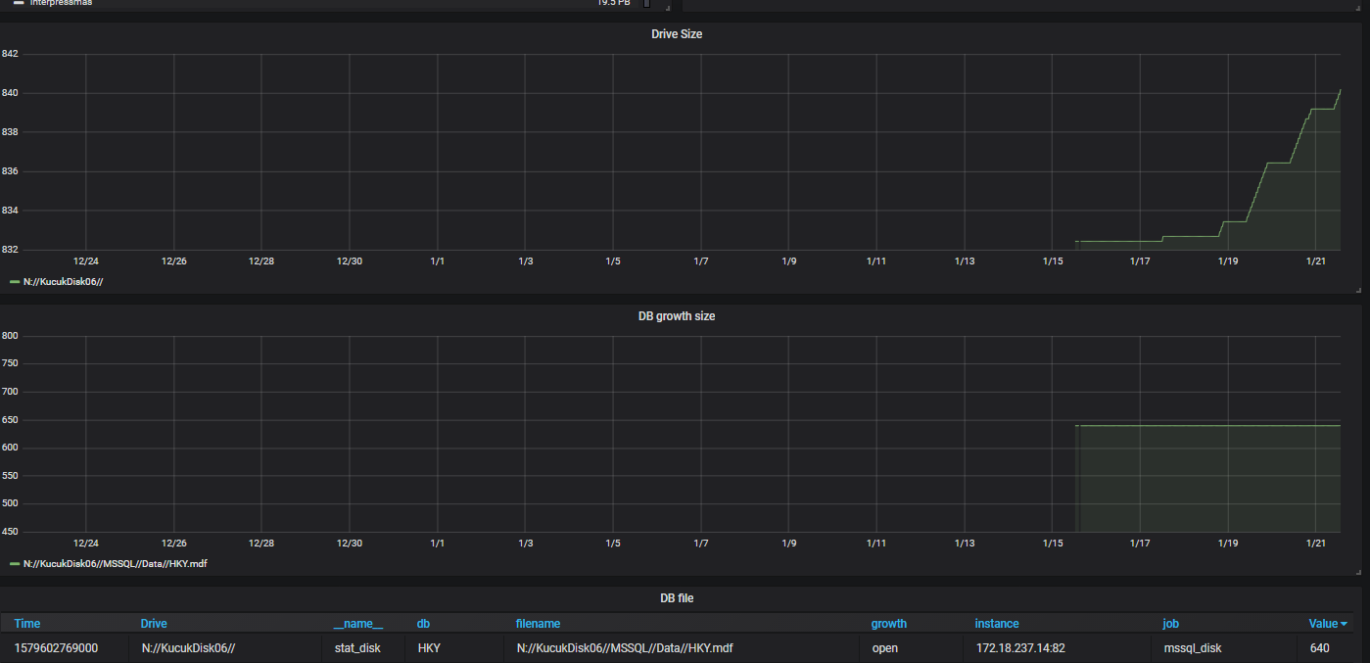Sort the table by Drive column
1370x663 pixels.
coord(154,624)
